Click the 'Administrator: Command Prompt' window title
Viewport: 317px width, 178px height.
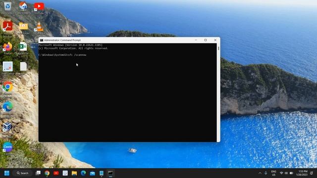pyautogui.click(x=62, y=40)
